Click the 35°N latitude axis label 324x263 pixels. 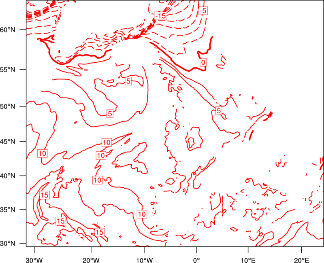[x=8, y=210]
